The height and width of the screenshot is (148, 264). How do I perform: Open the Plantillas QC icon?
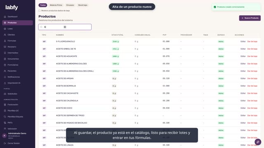click(x=5, y=111)
